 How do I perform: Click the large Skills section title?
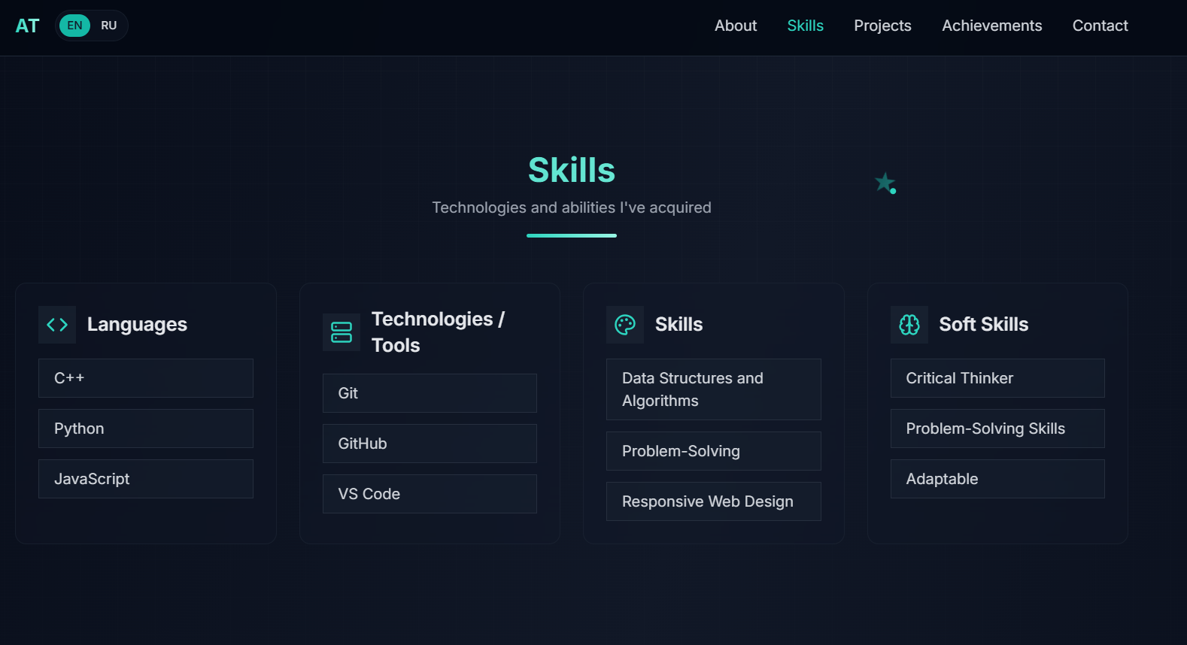tap(572, 170)
